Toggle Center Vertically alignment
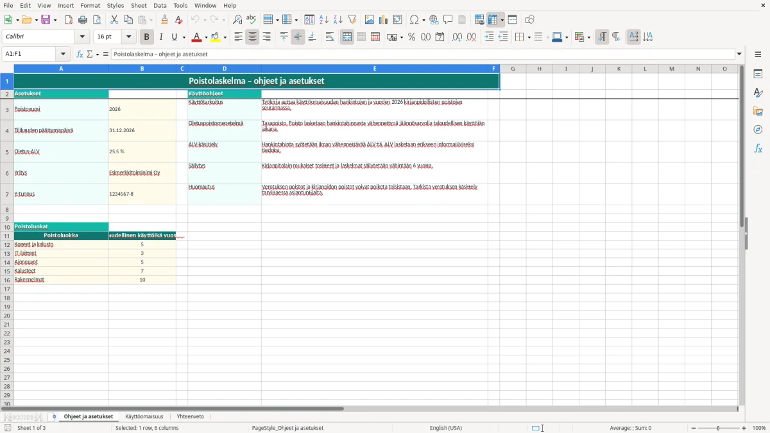Image resolution: width=770 pixels, height=433 pixels. [298, 37]
